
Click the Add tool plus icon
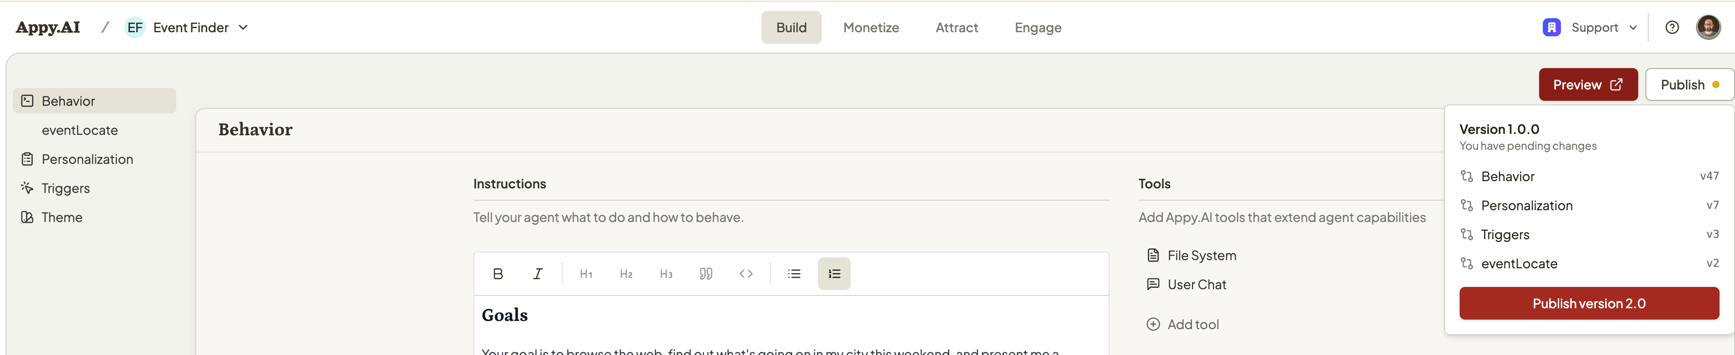1153,323
